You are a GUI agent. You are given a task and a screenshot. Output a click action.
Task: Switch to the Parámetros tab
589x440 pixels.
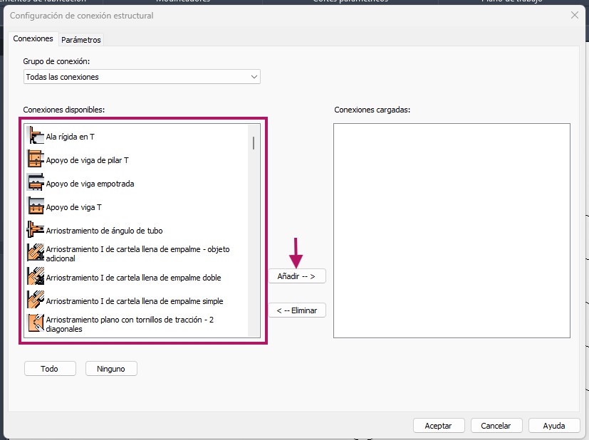click(x=81, y=40)
